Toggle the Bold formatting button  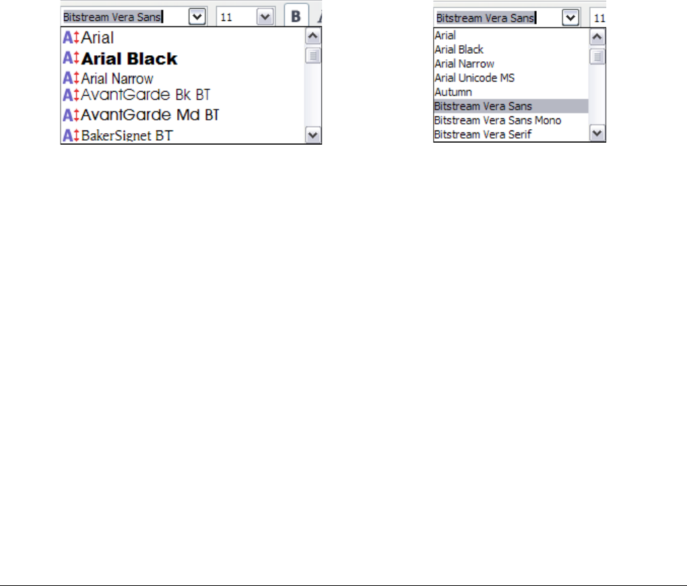[x=296, y=15]
